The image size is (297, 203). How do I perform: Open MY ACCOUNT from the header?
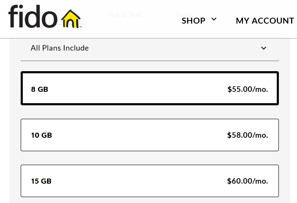[x=265, y=21]
